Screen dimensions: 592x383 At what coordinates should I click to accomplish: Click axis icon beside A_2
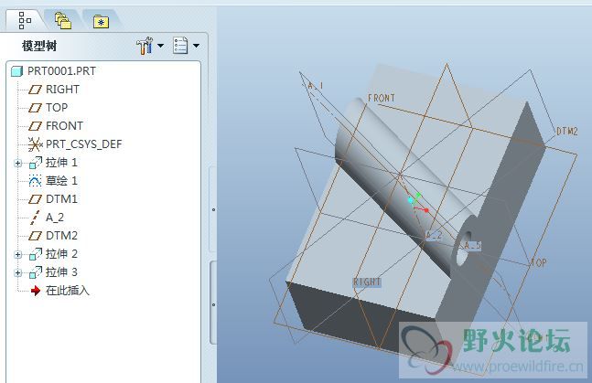35,218
